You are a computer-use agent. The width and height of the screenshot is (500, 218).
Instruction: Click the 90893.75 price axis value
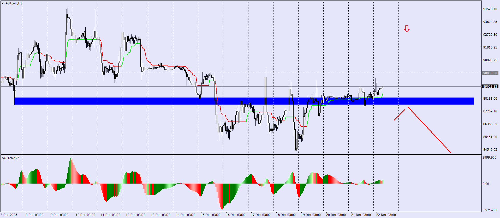coord(490,60)
